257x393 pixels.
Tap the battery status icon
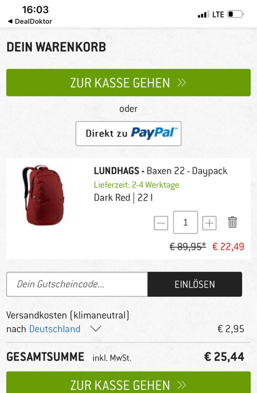(235, 14)
